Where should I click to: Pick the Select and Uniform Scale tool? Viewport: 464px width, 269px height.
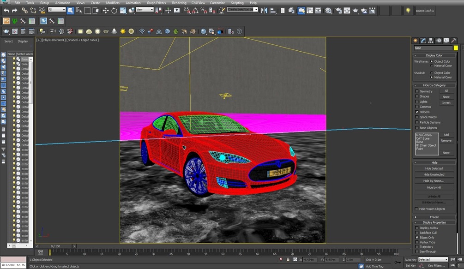123,11
